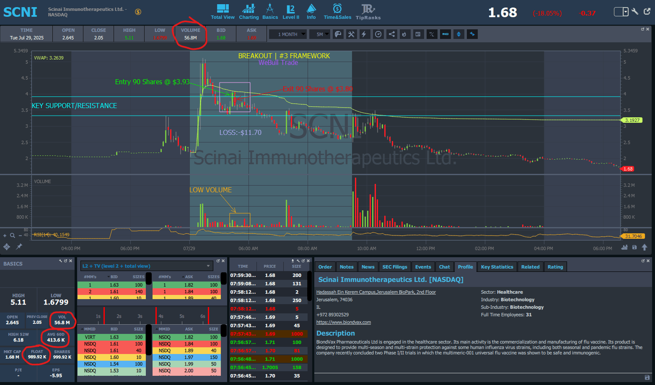Sort by ASK column header arrow
This screenshot has width=655, height=385.
click(x=184, y=277)
